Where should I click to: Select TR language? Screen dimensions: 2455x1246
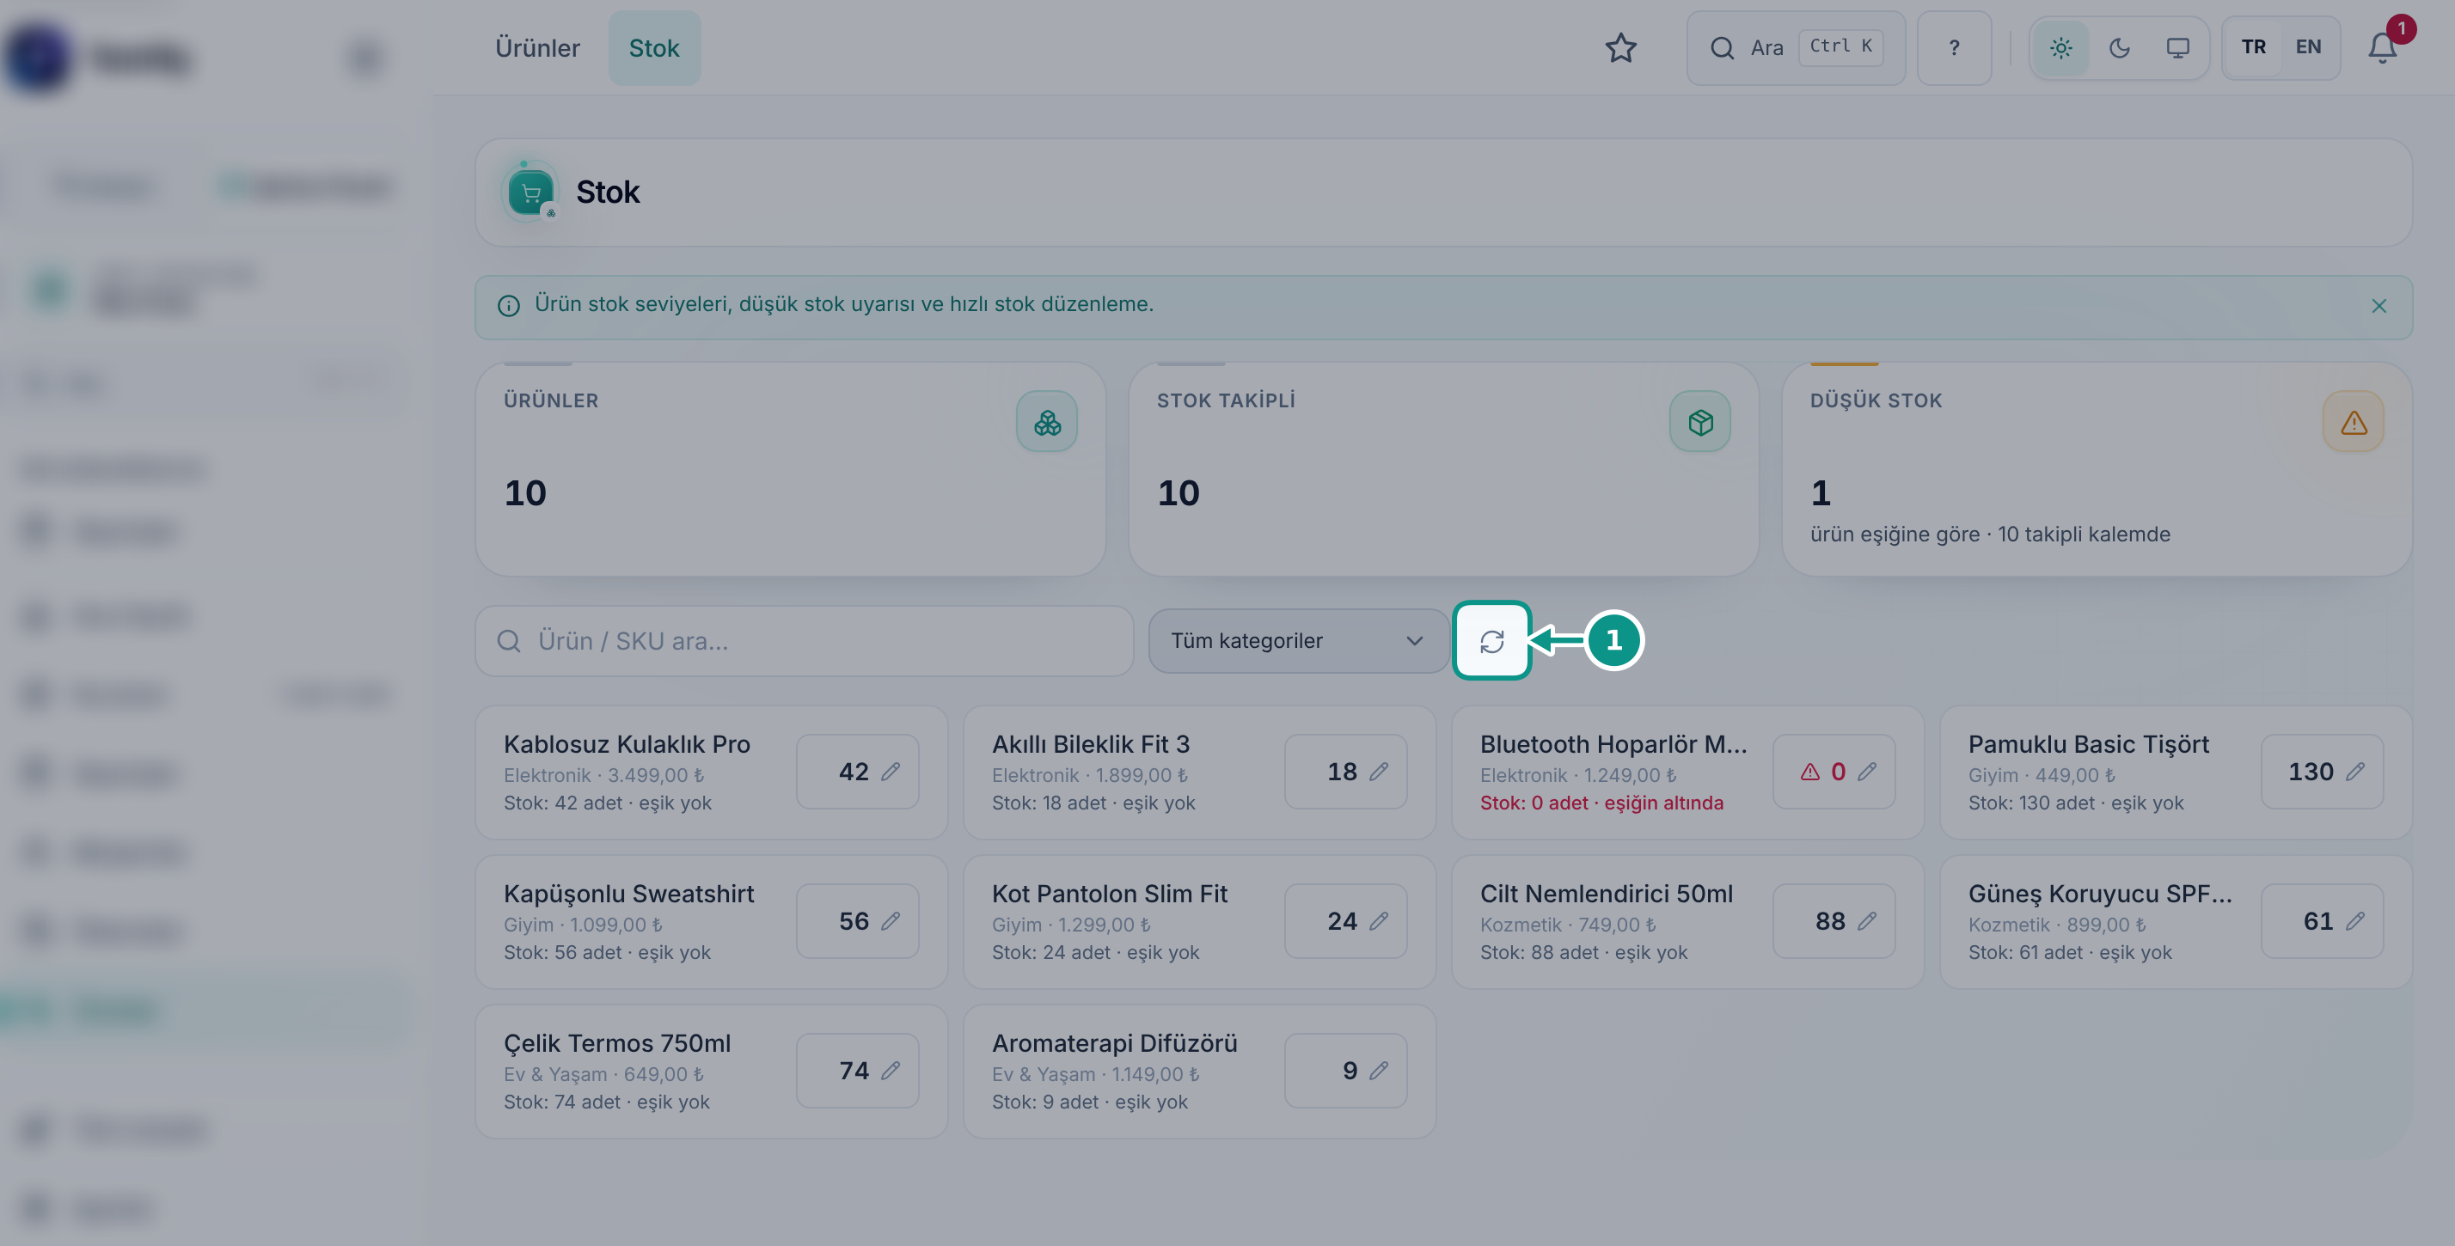pyautogui.click(x=2253, y=47)
